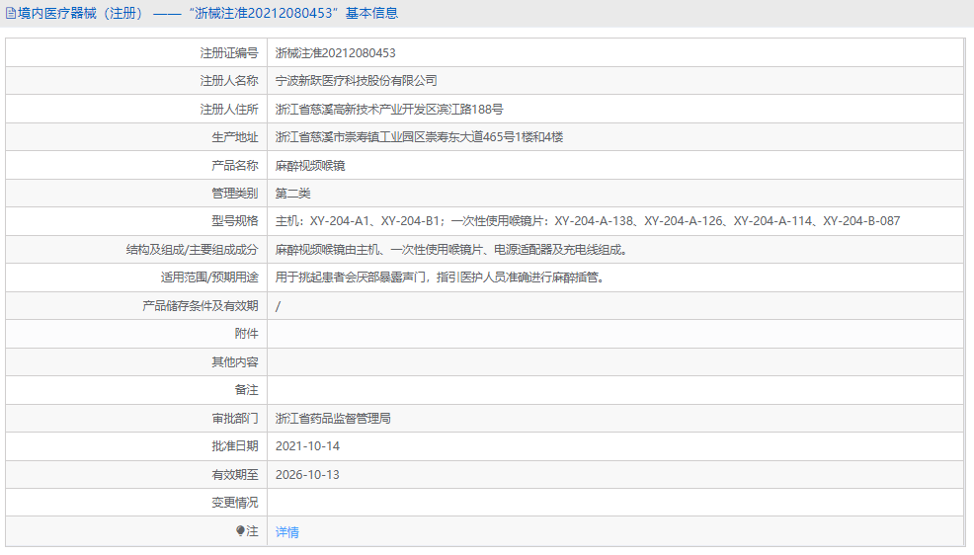Select approval date 2021-10-14
The image size is (974, 555).
pos(307,446)
